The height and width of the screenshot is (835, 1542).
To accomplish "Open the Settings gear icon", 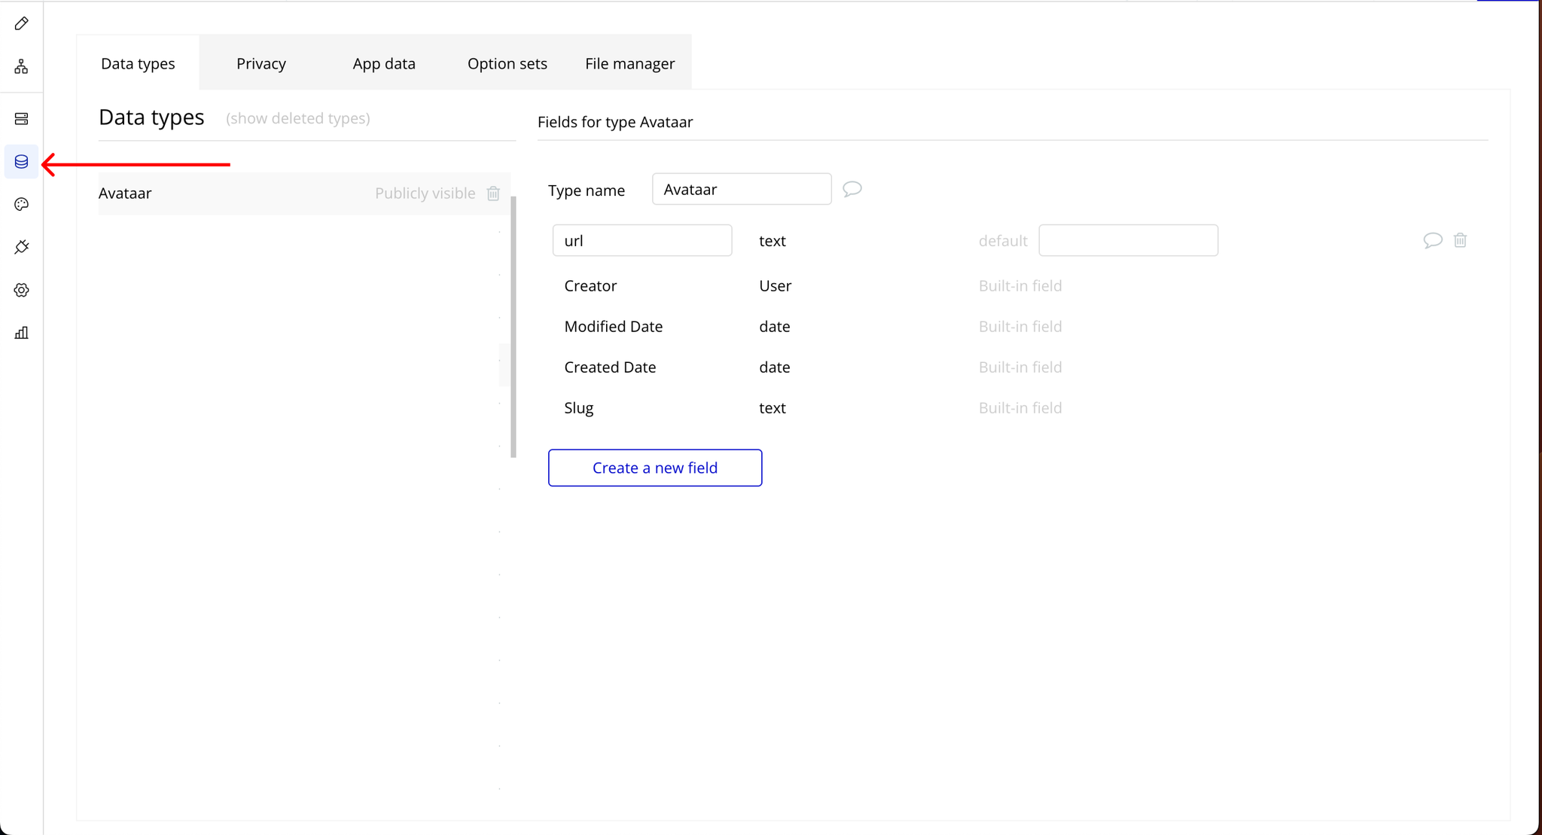I will click(x=21, y=290).
